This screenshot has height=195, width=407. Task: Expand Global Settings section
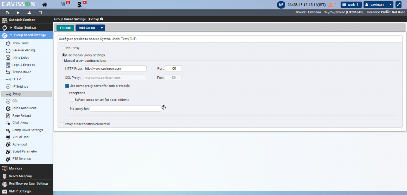tap(27, 27)
